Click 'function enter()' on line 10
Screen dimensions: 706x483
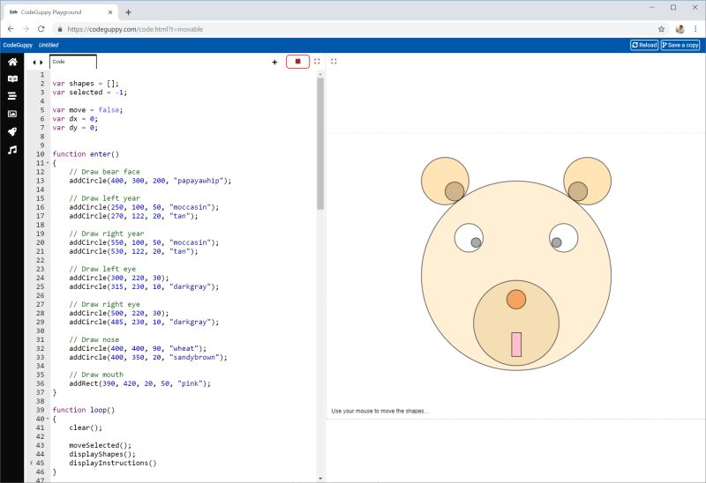click(86, 154)
